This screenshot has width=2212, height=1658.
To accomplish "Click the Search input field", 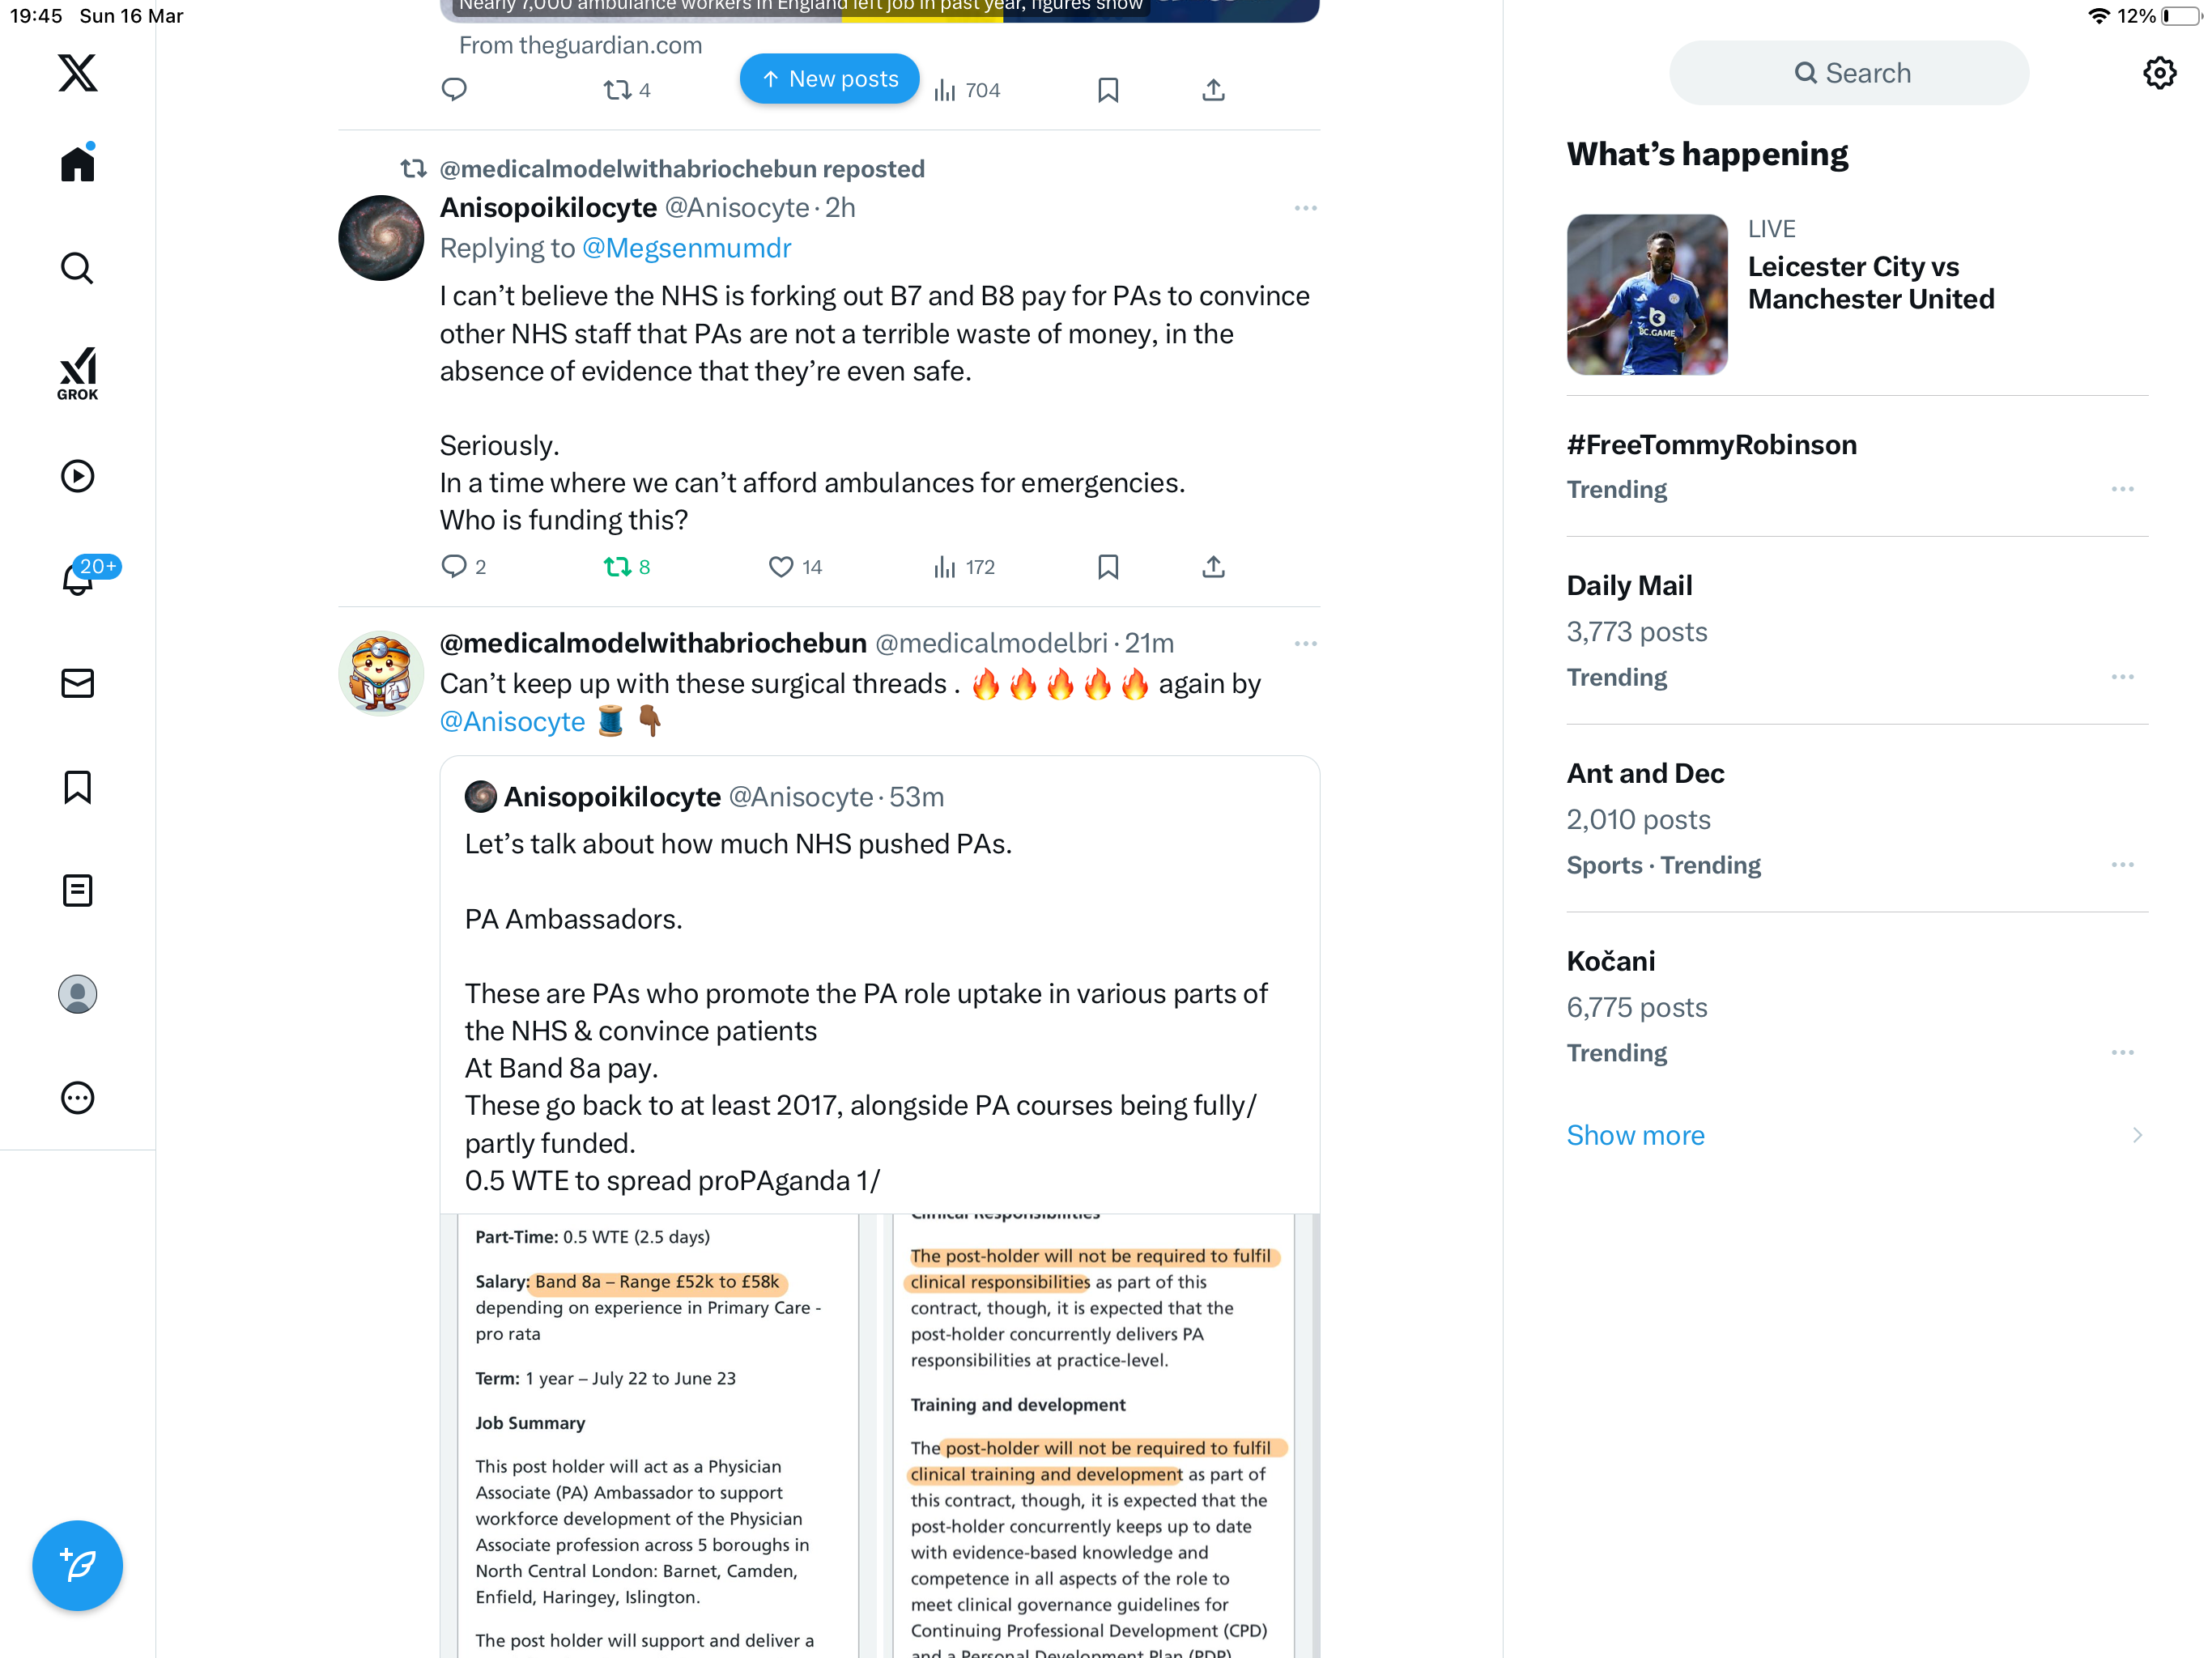I will pos(1849,73).
